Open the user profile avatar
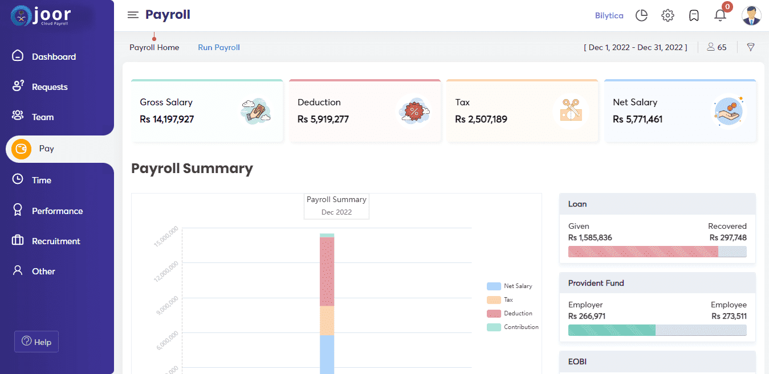769x374 pixels. pos(751,15)
